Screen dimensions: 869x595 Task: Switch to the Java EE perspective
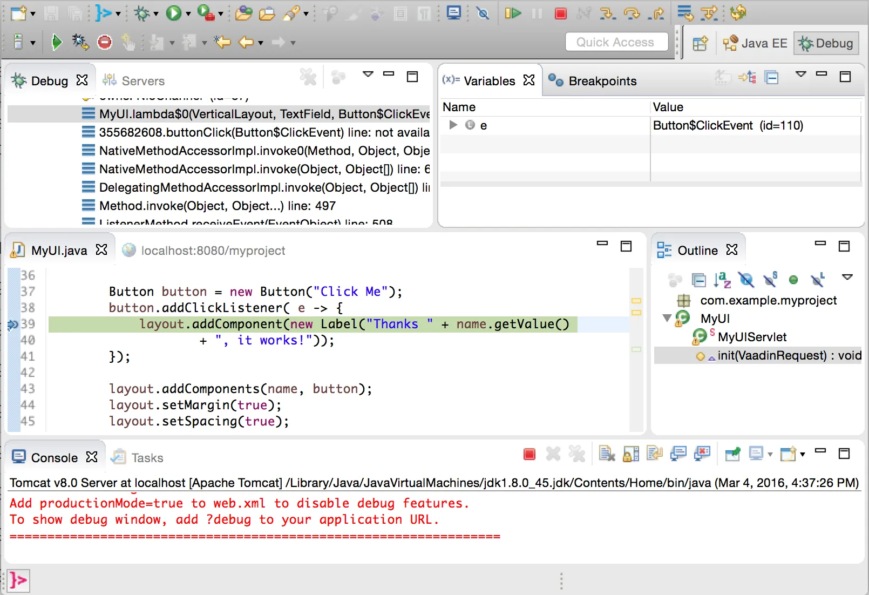[x=755, y=43]
